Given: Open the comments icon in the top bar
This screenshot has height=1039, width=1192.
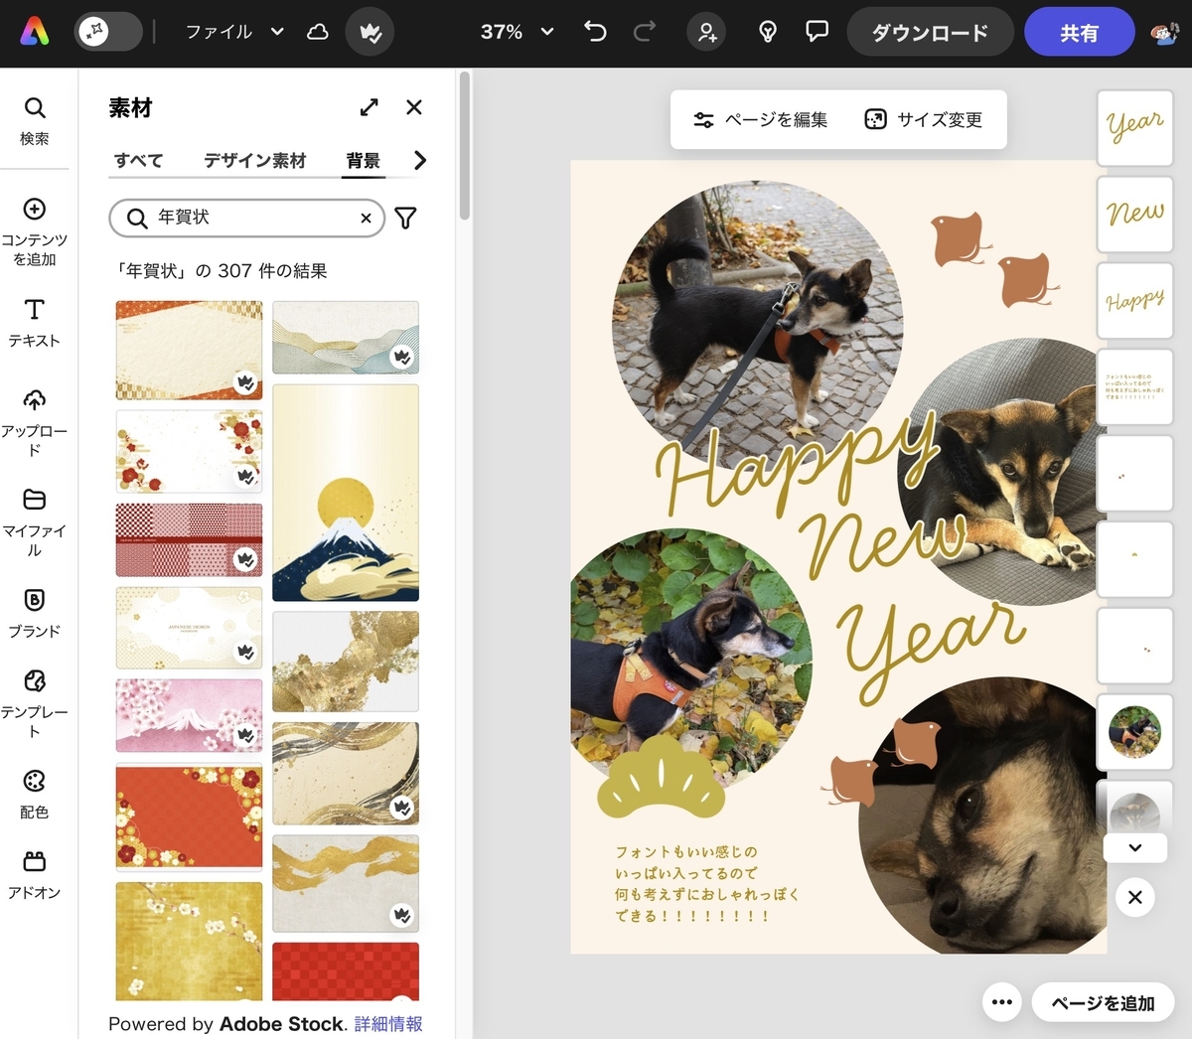Looking at the screenshot, I should [x=816, y=32].
